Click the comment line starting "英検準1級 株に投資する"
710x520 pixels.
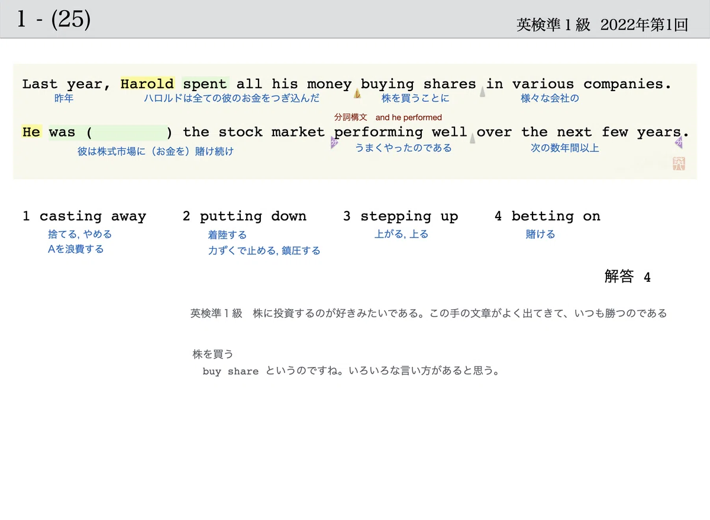(x=428, y=313)
